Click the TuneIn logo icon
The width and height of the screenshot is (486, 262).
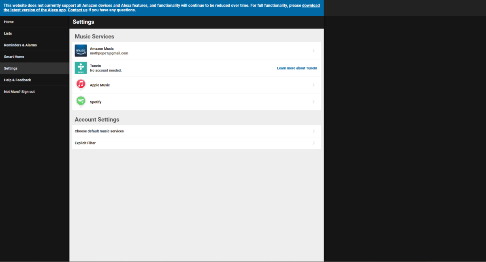[x=81, y=68]
